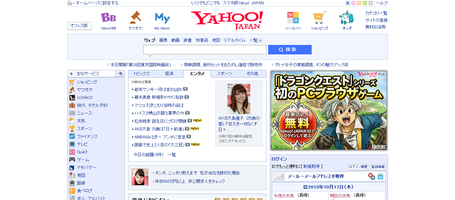The width and height of the screenshot is (455, 200).
Task: Open the きっず mascot icon
Action: pos(346,18)
